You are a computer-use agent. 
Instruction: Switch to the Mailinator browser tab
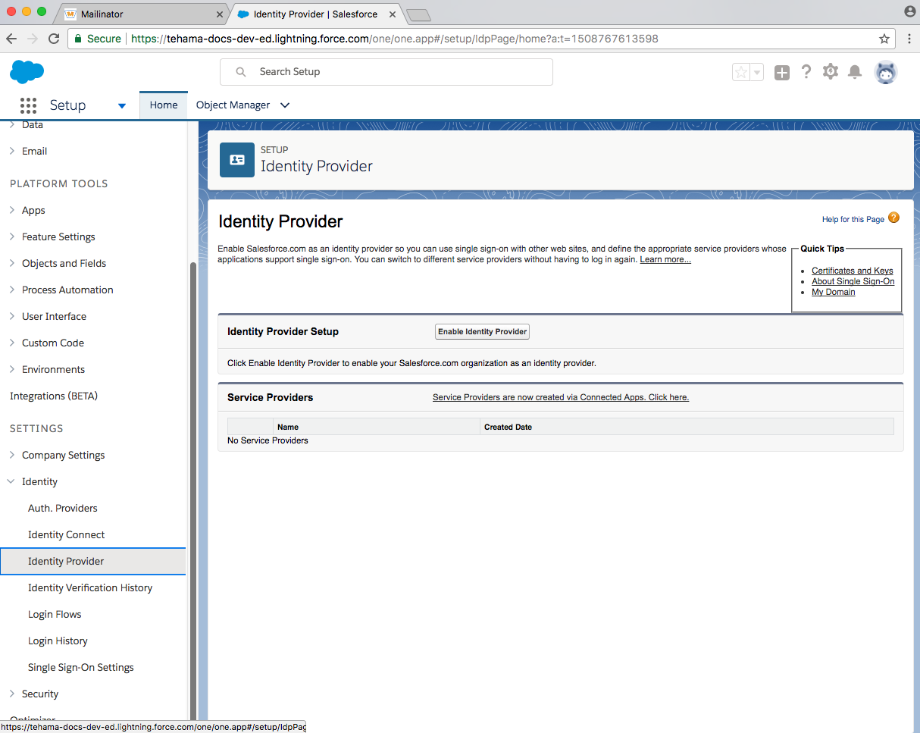point(140,14)
